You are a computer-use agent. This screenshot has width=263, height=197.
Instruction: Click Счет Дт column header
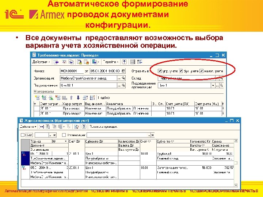77,142
